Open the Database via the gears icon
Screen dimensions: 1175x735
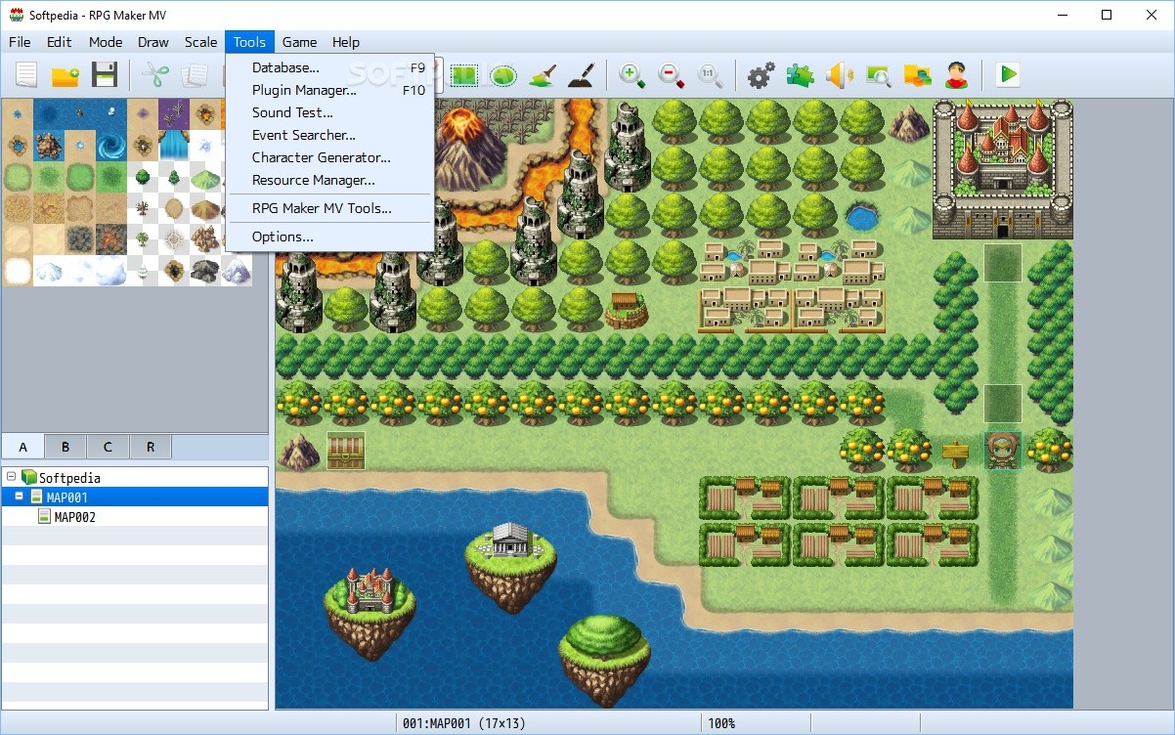coord(761,75)
